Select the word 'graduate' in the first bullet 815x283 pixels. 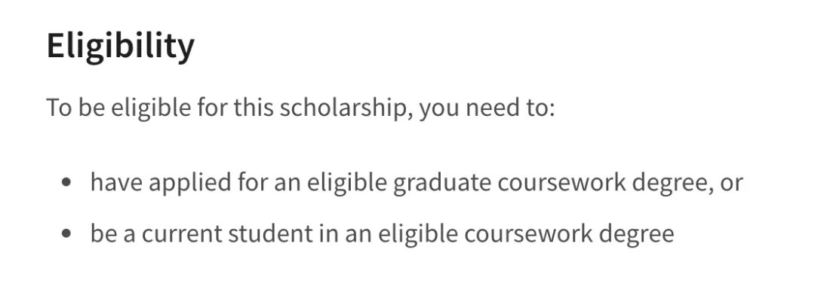coord(441,182)
